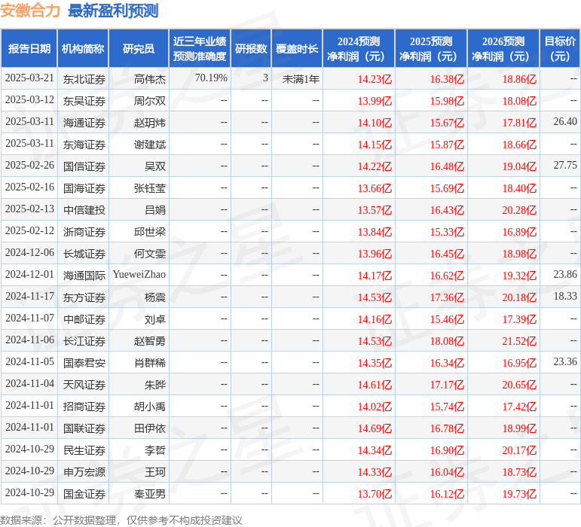
Task: Select the 民生证券 cell
Action: click(84, 450)
